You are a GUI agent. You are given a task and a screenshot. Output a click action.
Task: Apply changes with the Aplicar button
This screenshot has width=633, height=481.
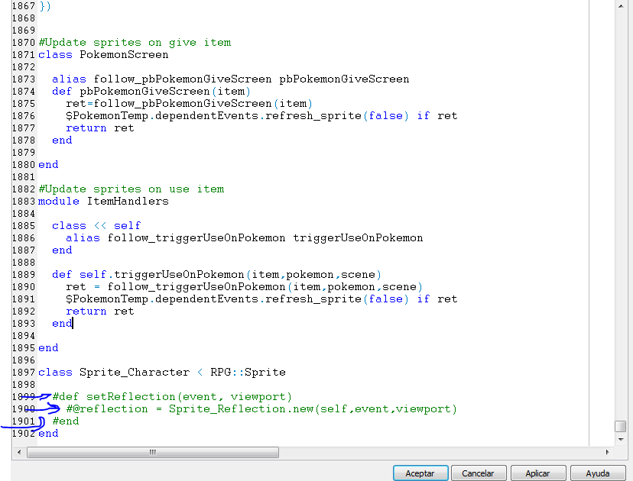tap(537, 473)
